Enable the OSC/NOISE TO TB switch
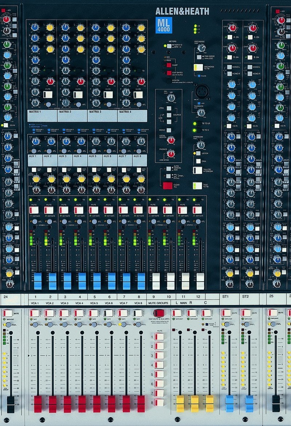 point(198,68)
